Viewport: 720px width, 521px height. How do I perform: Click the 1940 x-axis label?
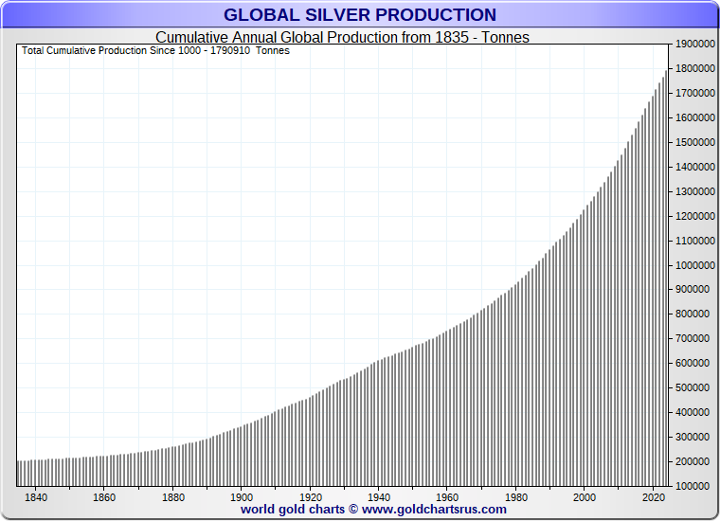coord(379,496)
